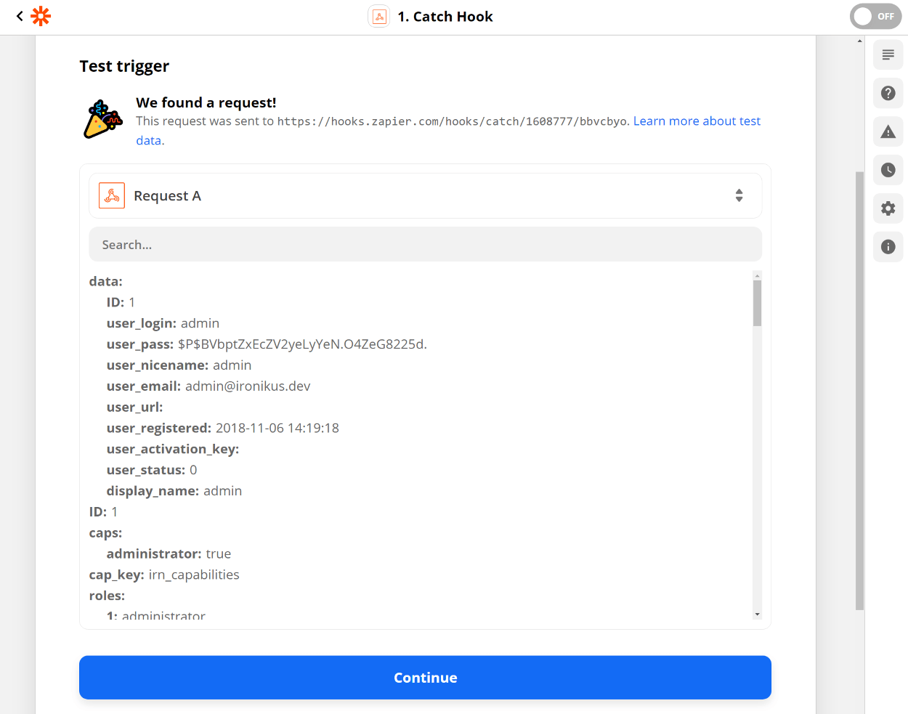Screen dimensions: 908x714
Task: Click the up-down arrows on request selector
Action: (739, 196)
